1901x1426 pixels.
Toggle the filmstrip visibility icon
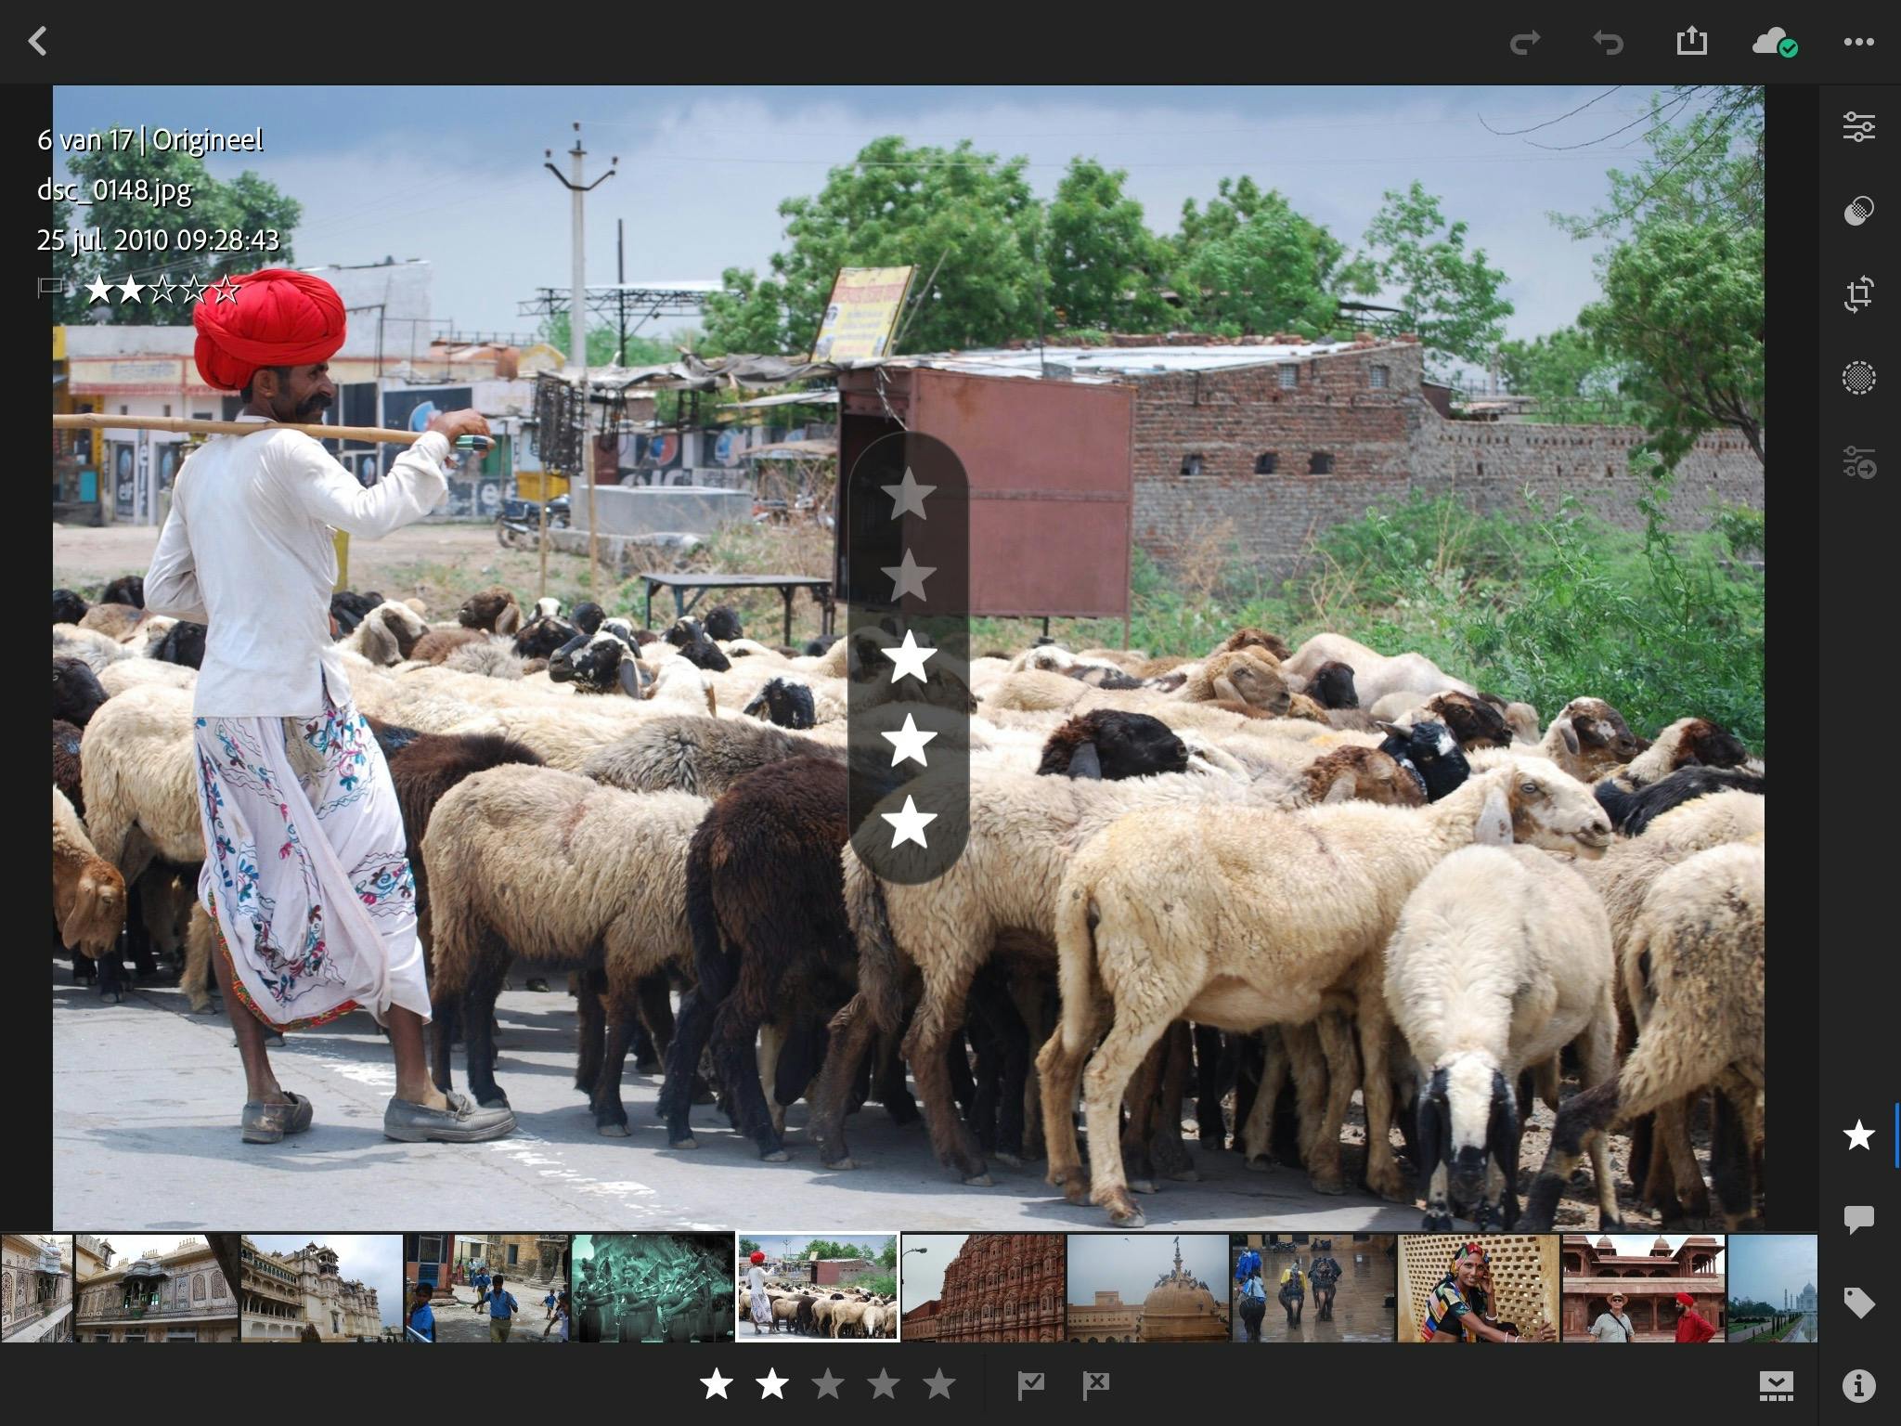click(1775, 1385)
